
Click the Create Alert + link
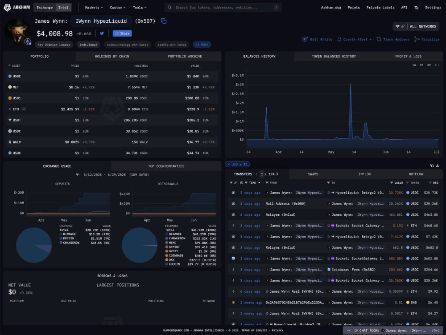(x=355, y=40)
